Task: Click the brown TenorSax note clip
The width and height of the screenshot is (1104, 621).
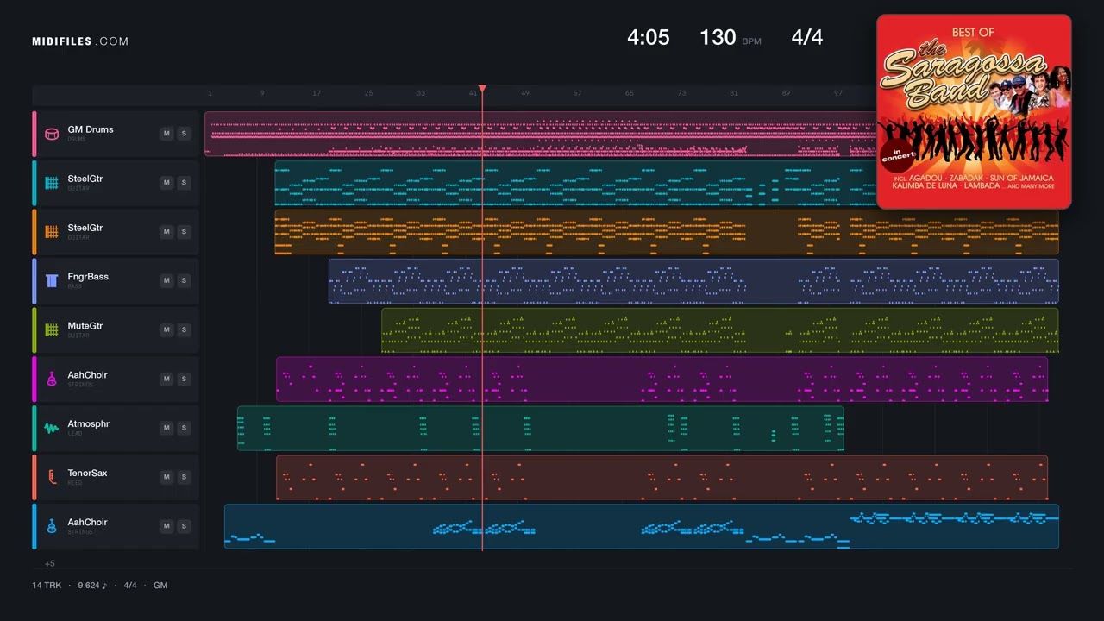Action: (662, 478)
